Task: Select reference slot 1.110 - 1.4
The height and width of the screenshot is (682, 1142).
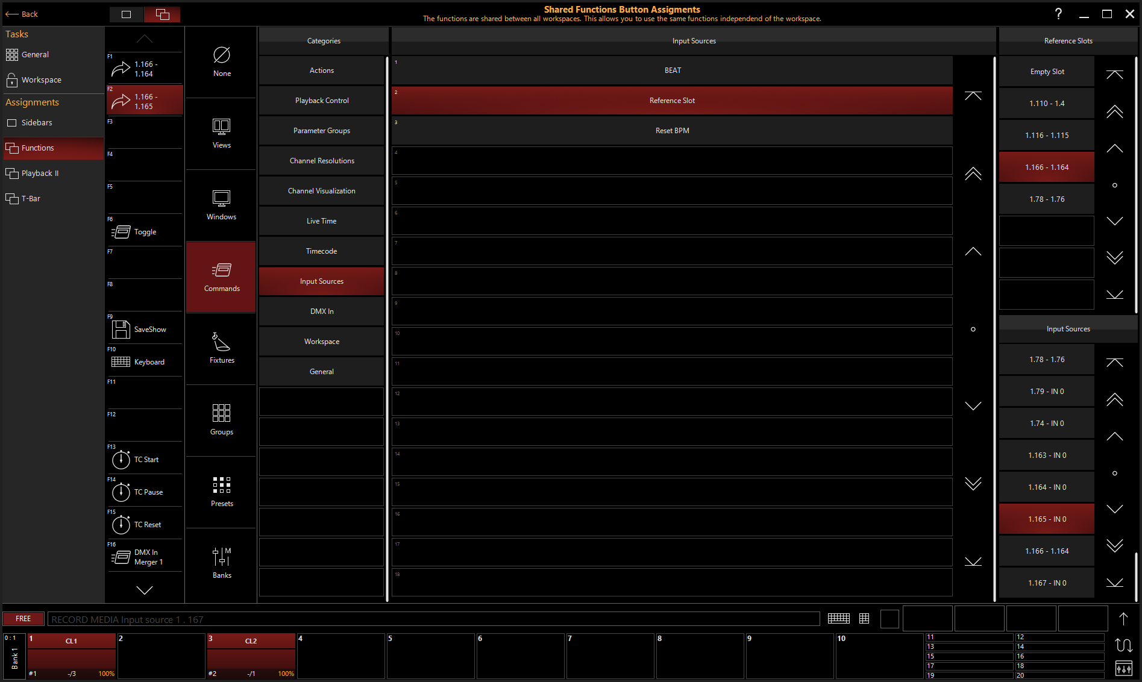Action: tap(1047, 104)
